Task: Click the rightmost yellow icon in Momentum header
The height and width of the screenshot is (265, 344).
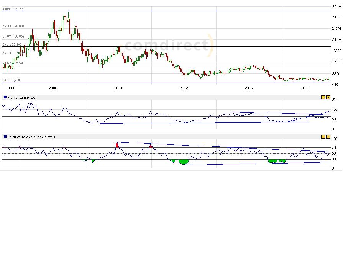Action: tap(328, 98)
